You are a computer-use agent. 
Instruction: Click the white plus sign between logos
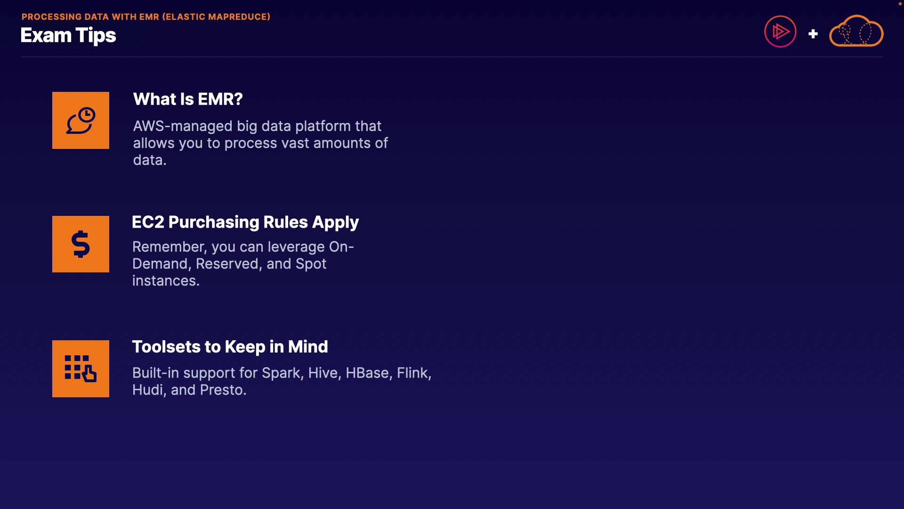pyautogui.click(x=813, y=34)
